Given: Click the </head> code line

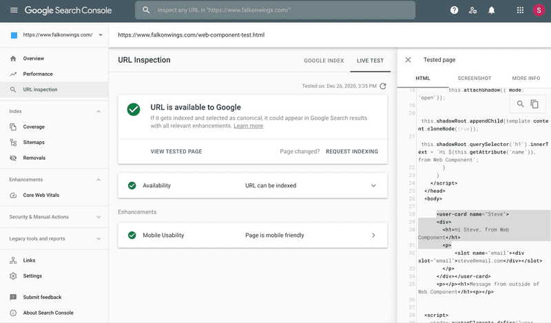Looking at the screenshot, I should (x=435, y=191).
